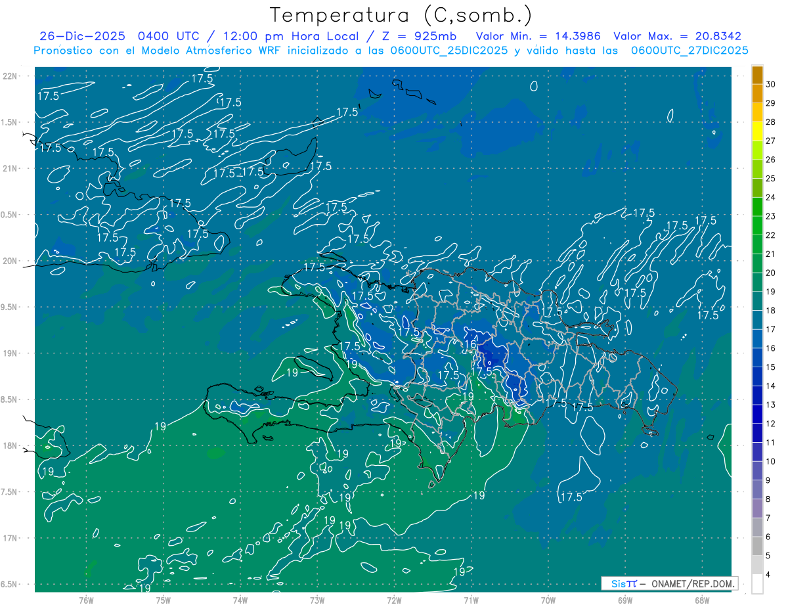Click 'Valor Min. = 14.3986' text

coord(538,36)
